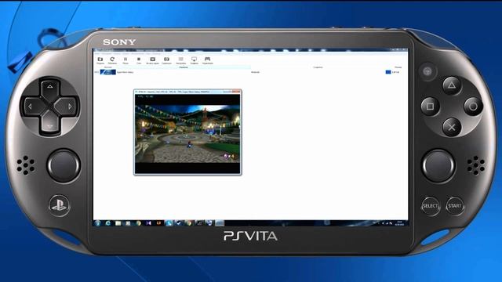
Task: Open the Config settings toolbar icon
Action: pos(180,60)
